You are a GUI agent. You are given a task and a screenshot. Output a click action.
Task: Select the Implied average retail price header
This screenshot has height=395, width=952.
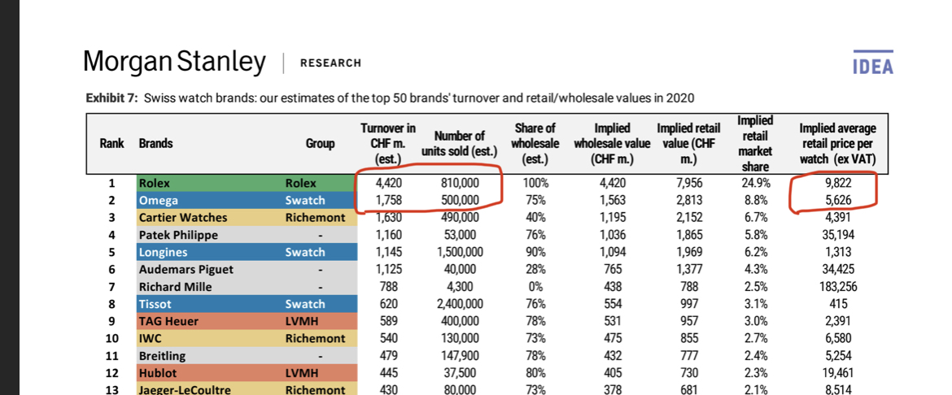tap(838, 144)
